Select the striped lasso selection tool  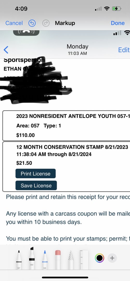[x=71, y=260]
